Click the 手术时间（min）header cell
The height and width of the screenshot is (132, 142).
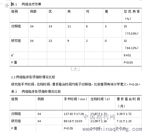[x=76, y=103]
